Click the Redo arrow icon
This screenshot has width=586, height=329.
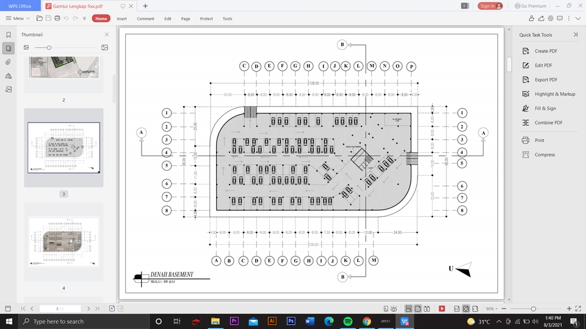(75, 18)
